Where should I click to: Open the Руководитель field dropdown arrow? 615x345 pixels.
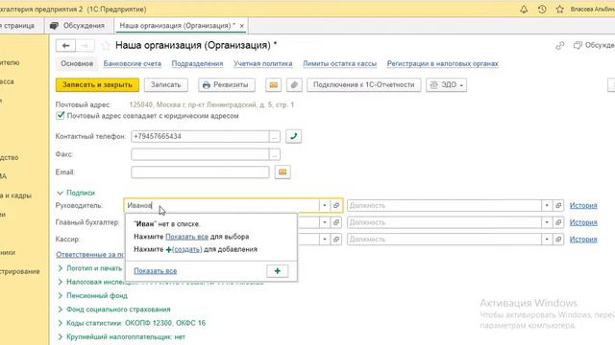[325, 205]
